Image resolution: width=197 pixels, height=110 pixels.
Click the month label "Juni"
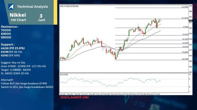pos(42,20)
